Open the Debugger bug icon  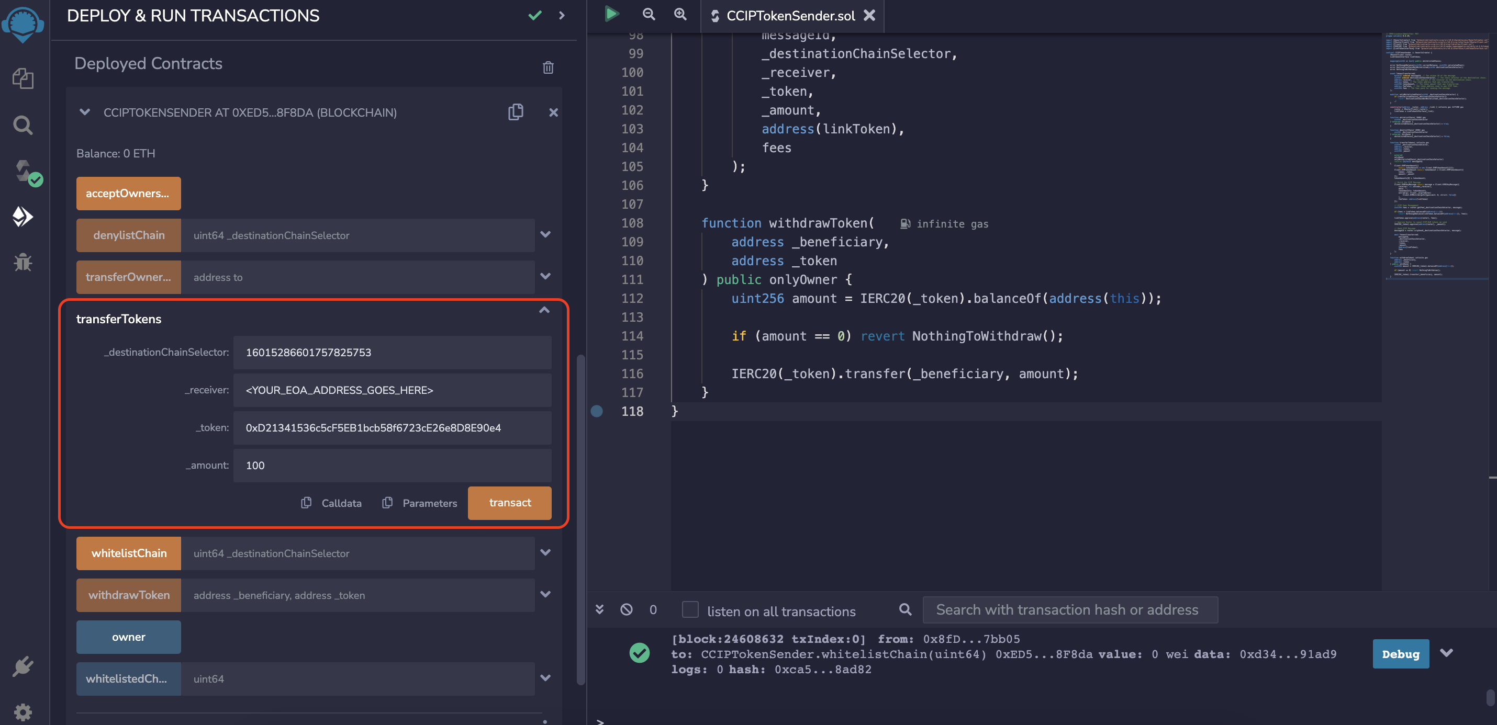23,262
